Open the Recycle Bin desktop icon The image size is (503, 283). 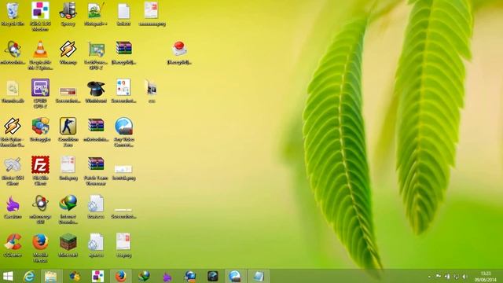click(13, 14)
